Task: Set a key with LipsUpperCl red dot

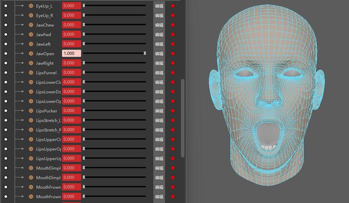Action: click(x=173, y=140)
